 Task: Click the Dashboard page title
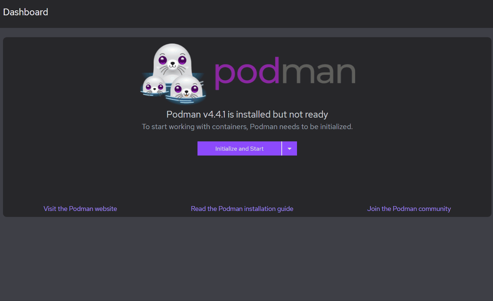coord(26,12)
